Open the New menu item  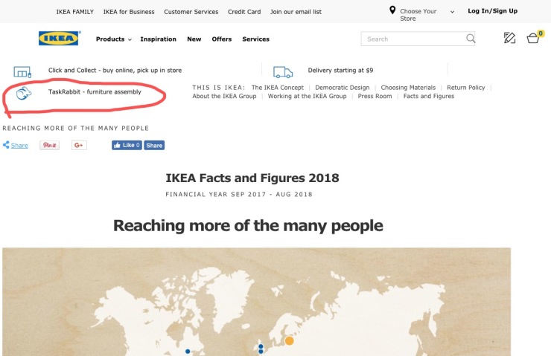point(194,39)
